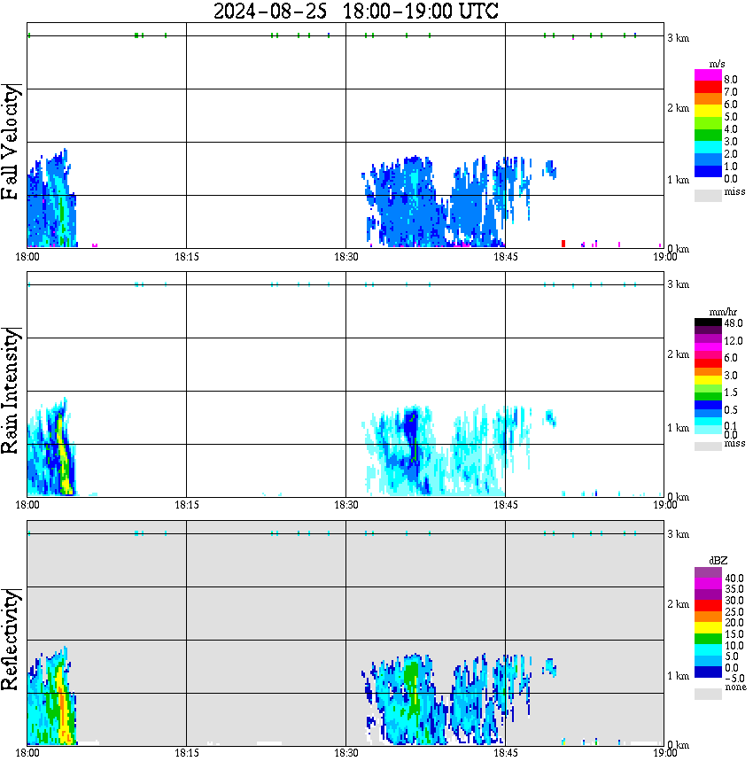753x769 pixels.
Task: Click '-5.0' value in the dBZ legend
Action: (x=734, y=680)
